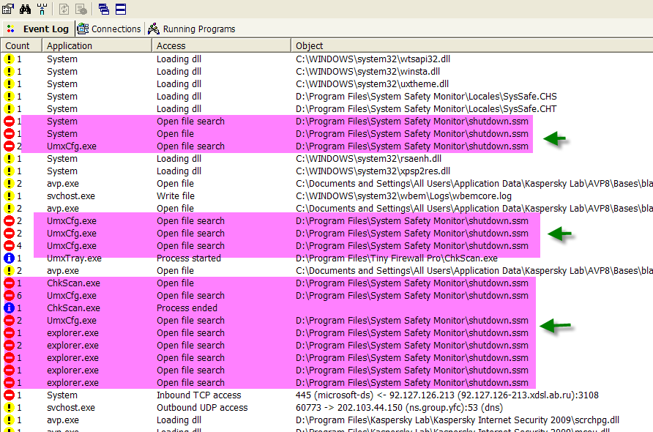Select the 92.127.126.213 microsoft-ds connection entry
The image size is (653, 432).
(447, 395)
